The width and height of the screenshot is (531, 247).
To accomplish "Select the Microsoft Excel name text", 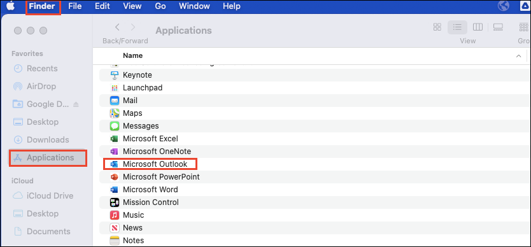I will click(150, 139).
